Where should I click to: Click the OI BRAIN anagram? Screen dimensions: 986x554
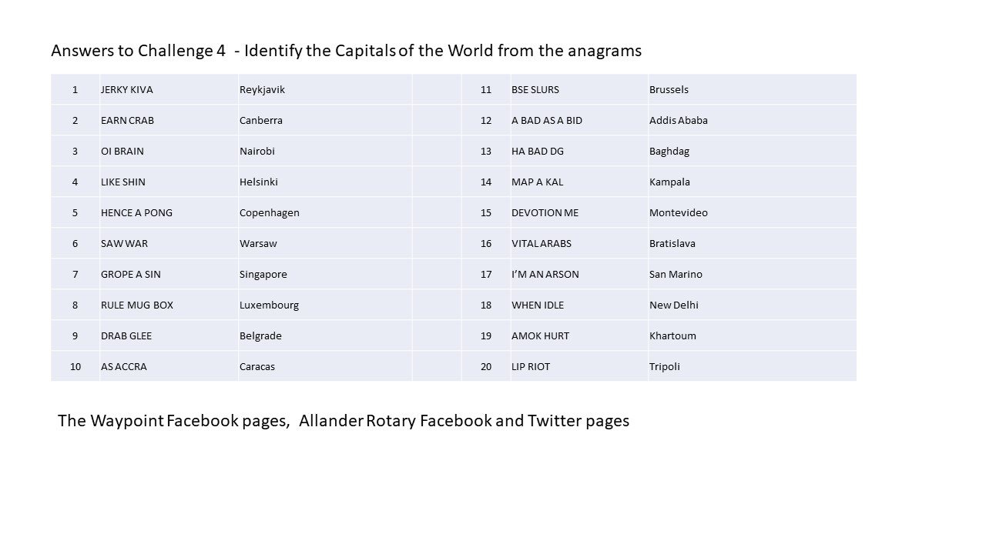click(x=122, y=151)
